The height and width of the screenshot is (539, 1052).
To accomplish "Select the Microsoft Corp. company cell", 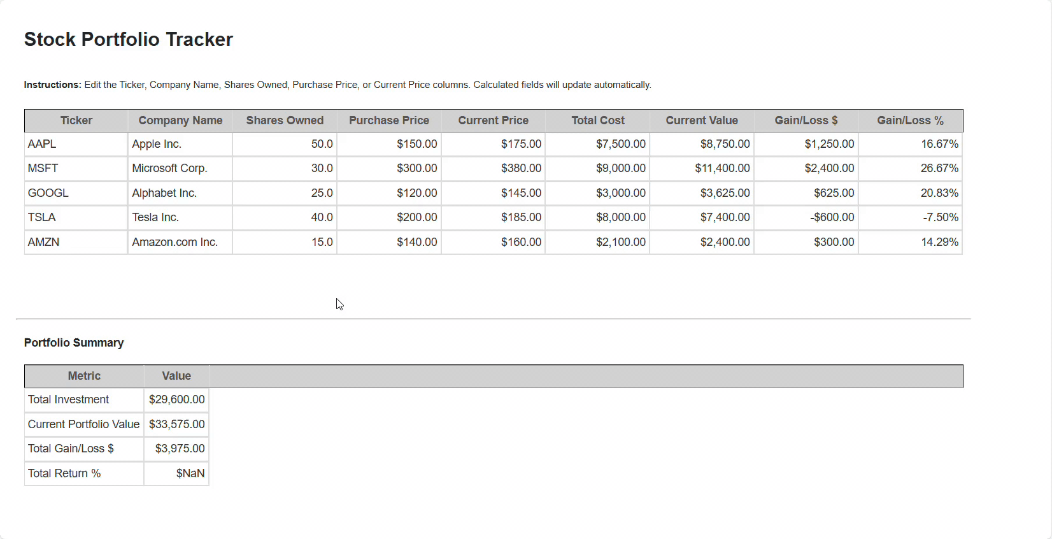I will 180,169.
